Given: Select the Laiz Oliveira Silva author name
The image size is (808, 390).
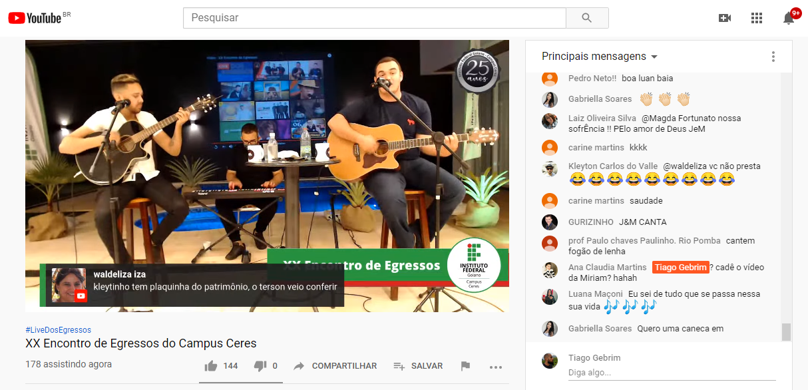Looking at the screenshot, I should point(602,118).
